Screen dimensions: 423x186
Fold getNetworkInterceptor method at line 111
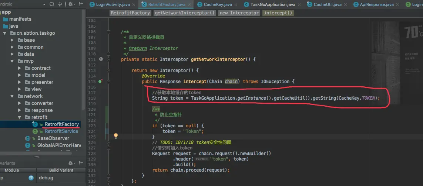(108, 59)
